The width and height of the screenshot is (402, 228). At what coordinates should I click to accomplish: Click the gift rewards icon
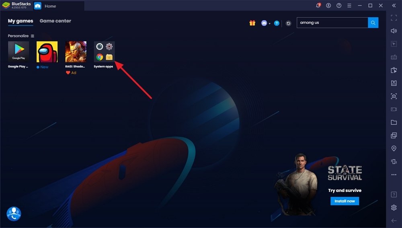[252, 23]
